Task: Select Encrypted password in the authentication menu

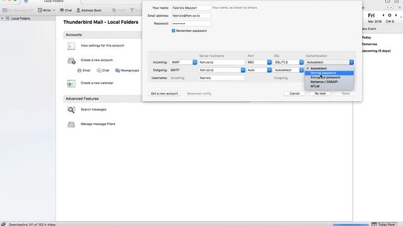Action: pyautogui.click(x=329, y=77)
